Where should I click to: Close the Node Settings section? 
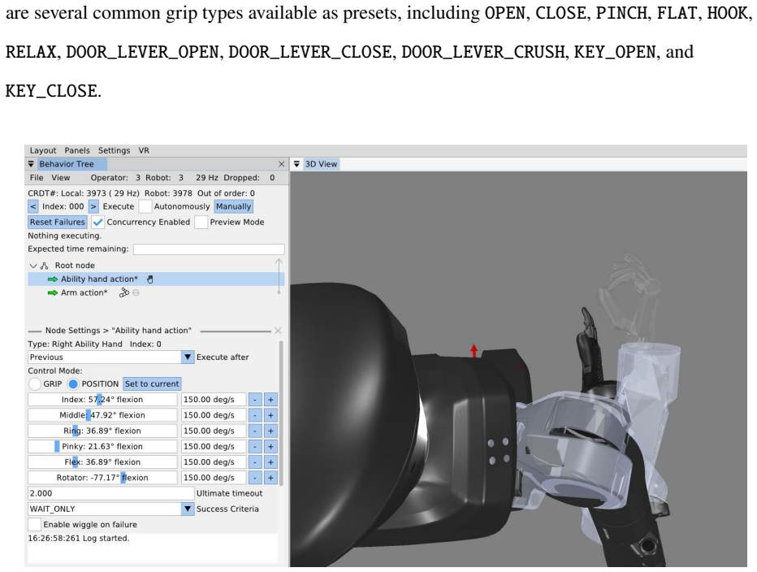pos(278,331)
